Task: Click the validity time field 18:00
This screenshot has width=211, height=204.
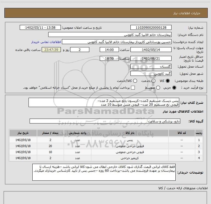Action: pos(109,58)
